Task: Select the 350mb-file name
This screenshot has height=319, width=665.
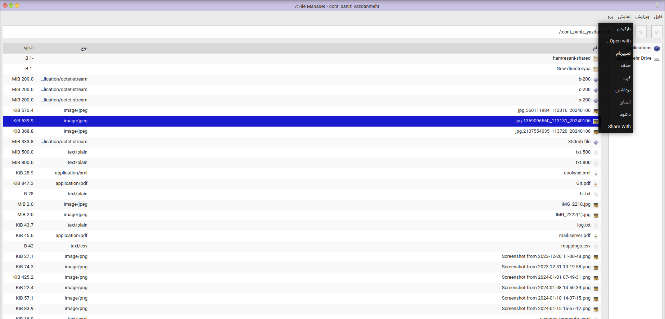Action: (579, 142)
